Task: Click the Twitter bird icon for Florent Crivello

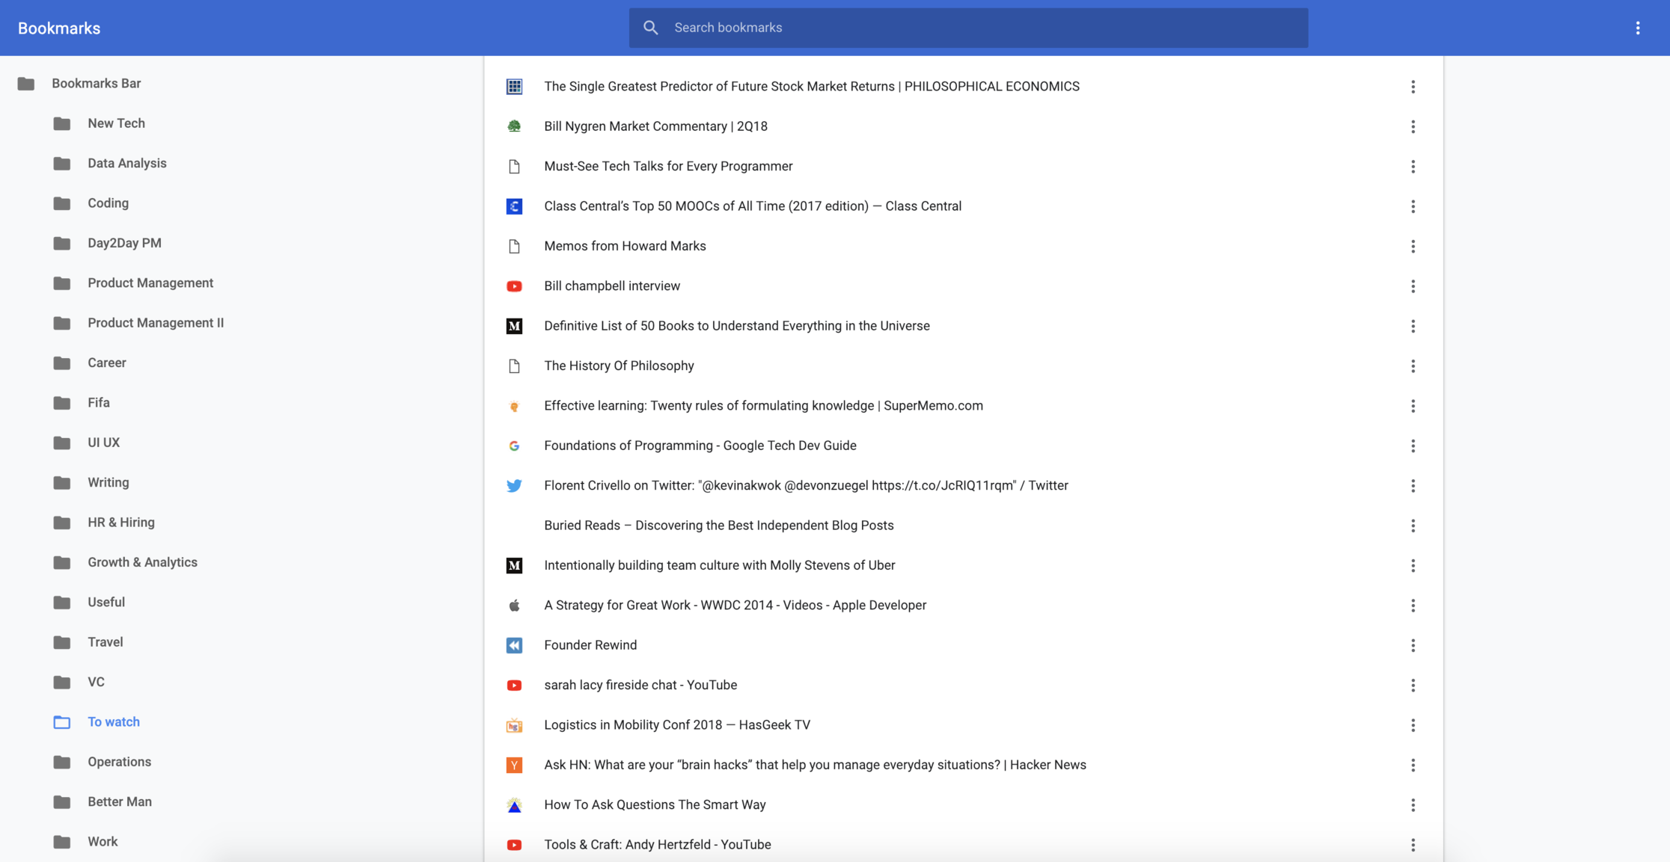Action: point(514,486)
